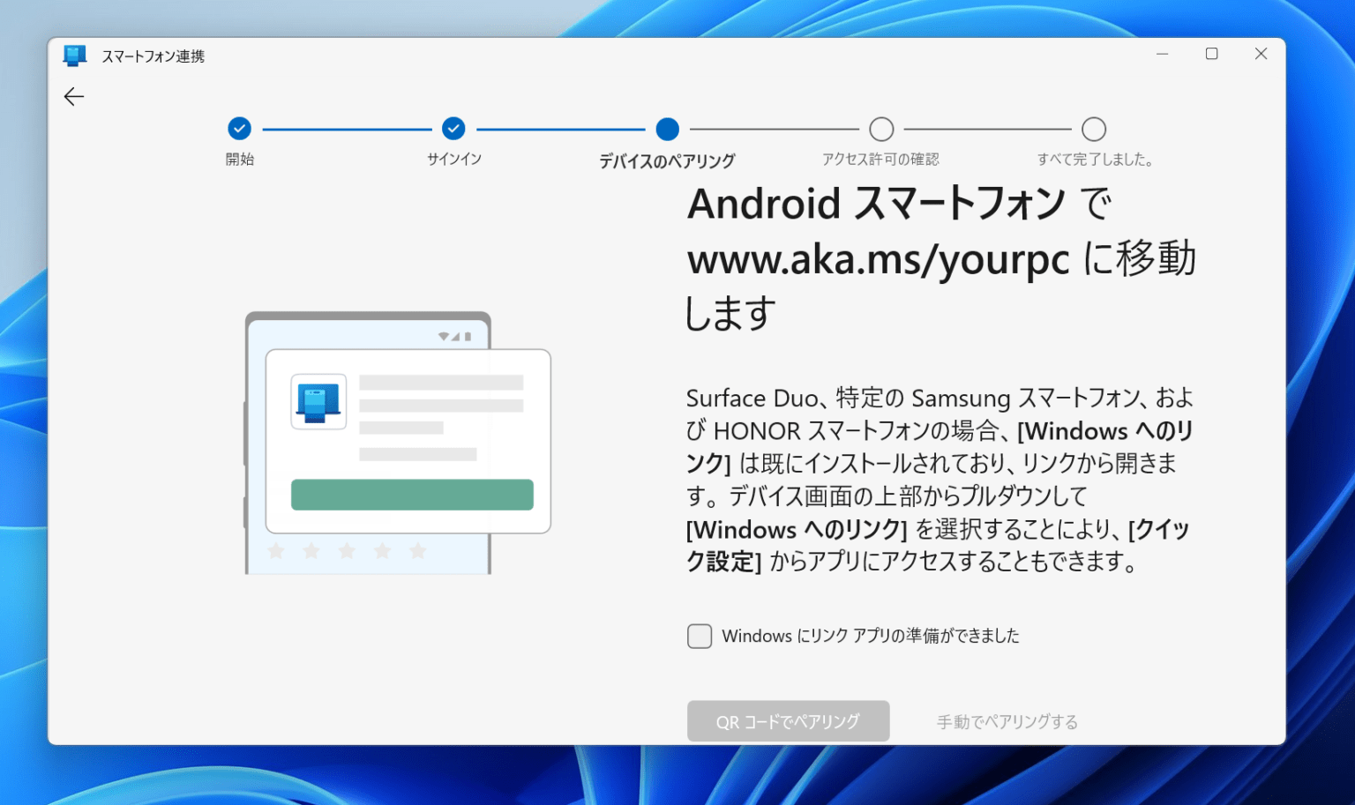Select the completed 開始 step checkmark icon
The width and height of the screenshot is (1355, 805).
(x=239, y=129)
